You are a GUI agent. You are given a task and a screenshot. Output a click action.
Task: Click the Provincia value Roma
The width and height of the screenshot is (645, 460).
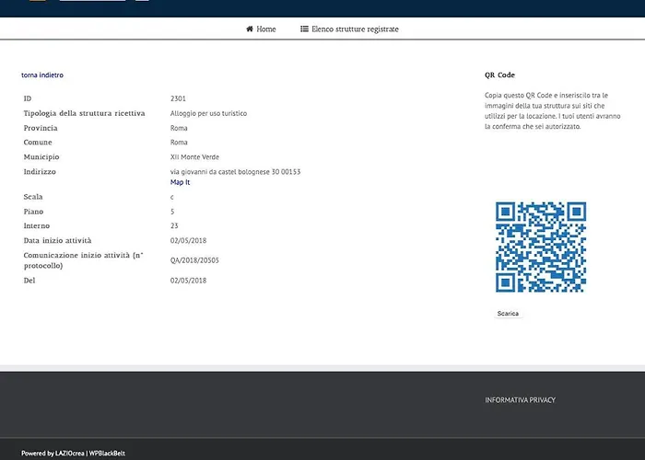179,128
